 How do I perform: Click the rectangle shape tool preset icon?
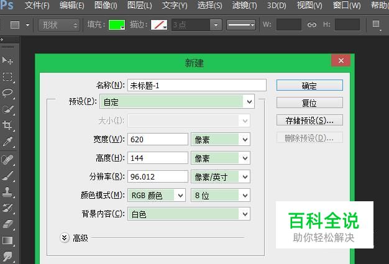[15, 25]
